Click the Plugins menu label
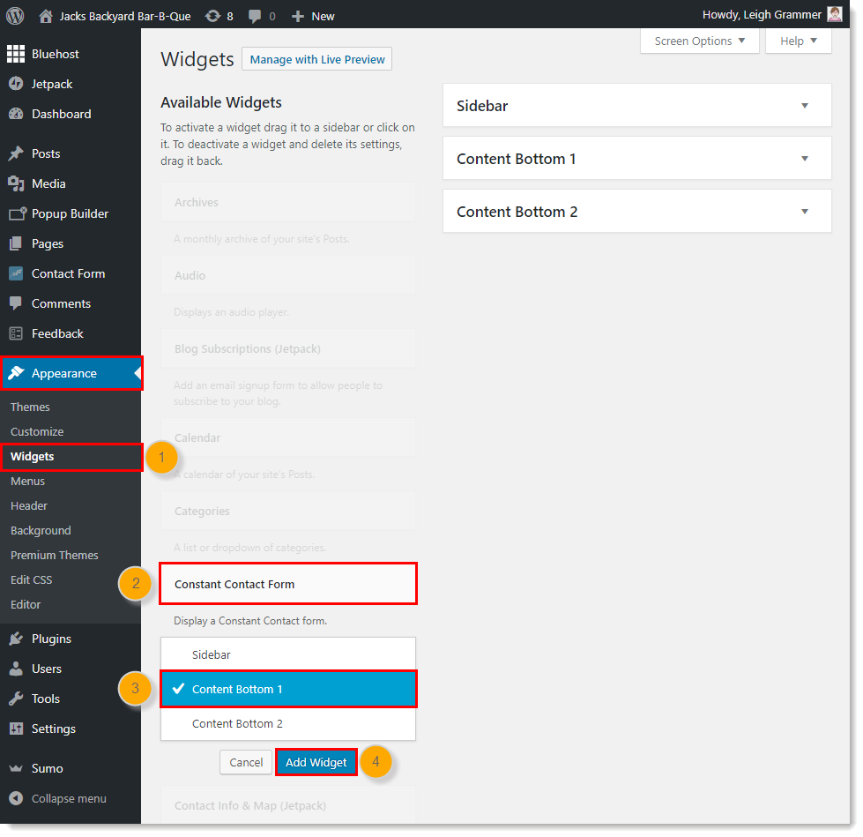 [x=51, y=639]
